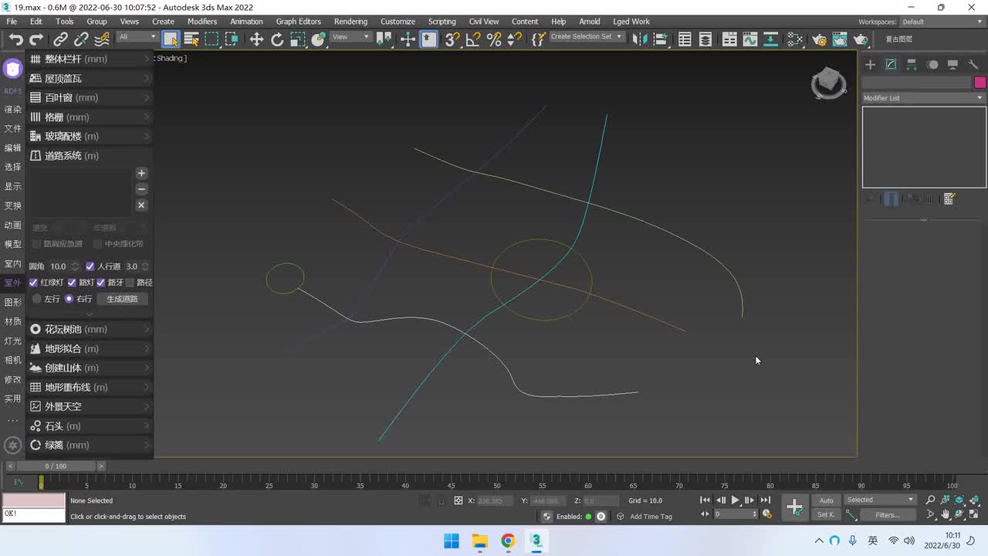The image size is (988, 556).
Task: Open the Modifier List dropdown
Action: tap(923, 98)
